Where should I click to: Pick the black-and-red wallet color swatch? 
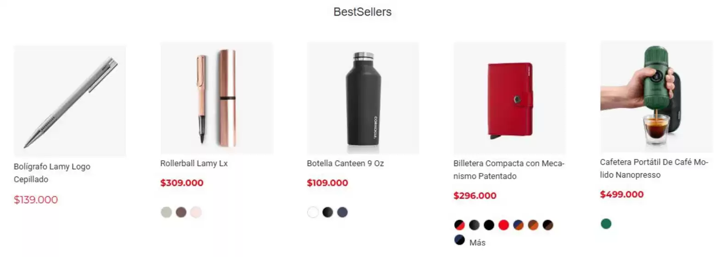click(459, 225)
